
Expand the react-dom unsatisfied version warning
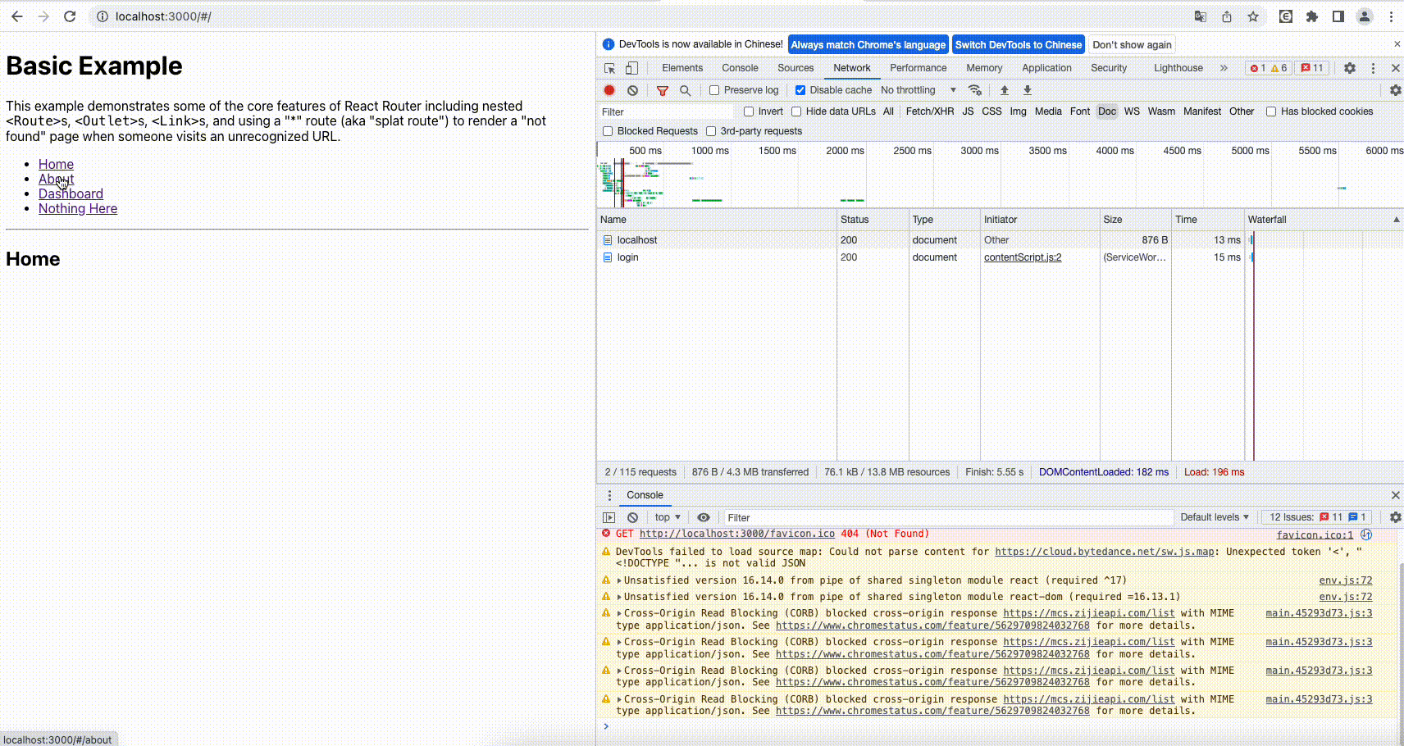click(619, 597)
